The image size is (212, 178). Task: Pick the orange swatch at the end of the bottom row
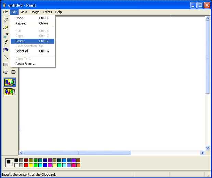pyautogui.click(x=78, y=165)
